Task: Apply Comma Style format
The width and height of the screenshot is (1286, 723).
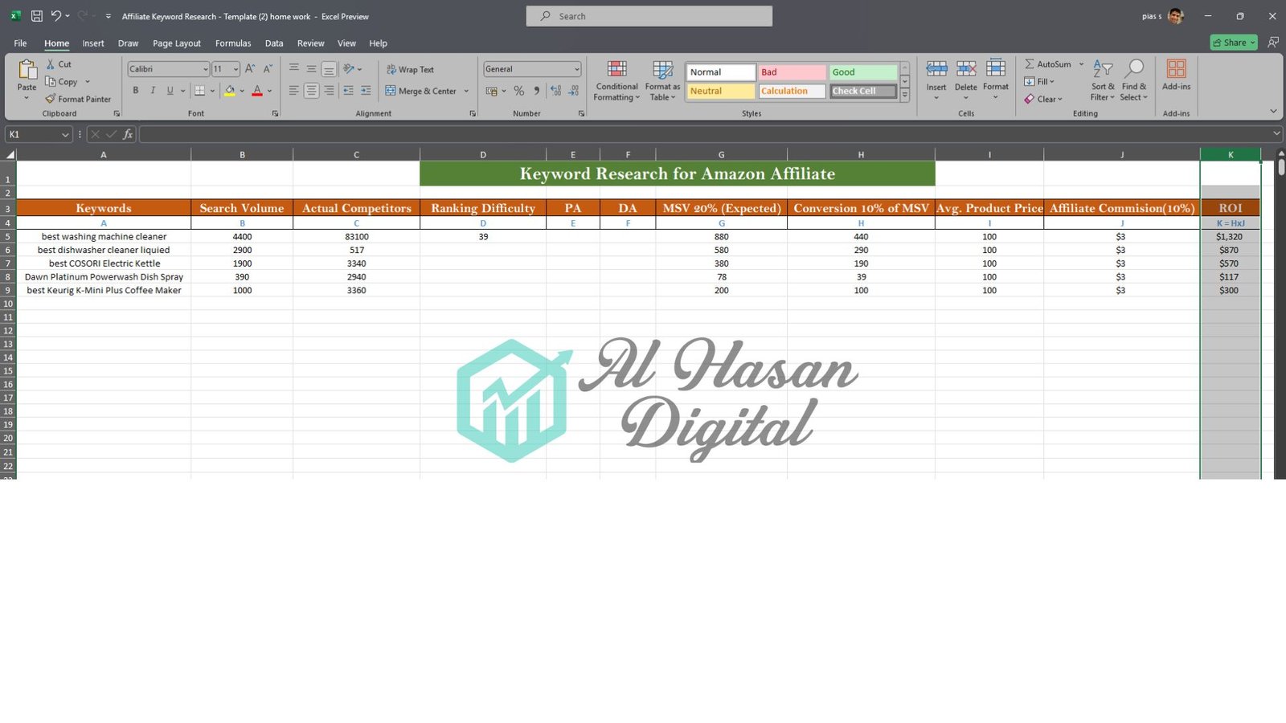Action: click(x=537, y=91)
